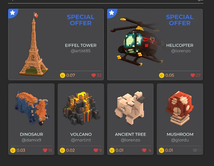This screenshot has width=214, height=166.
Task: Click the heart icon on the Volcano card
Action: (x=96, y=150)
